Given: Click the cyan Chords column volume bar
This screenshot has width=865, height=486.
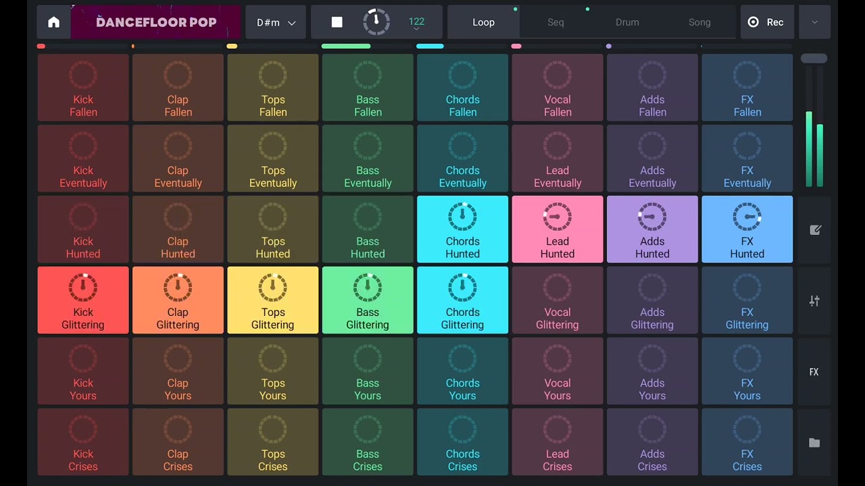Looking at the screenshot, I should pyautogui.click(x=430, y=46).
